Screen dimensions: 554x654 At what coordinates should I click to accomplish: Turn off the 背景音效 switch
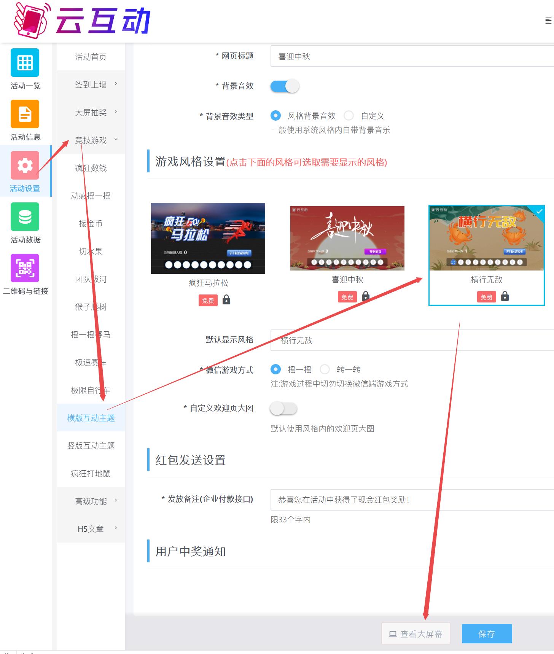[285, 86]
